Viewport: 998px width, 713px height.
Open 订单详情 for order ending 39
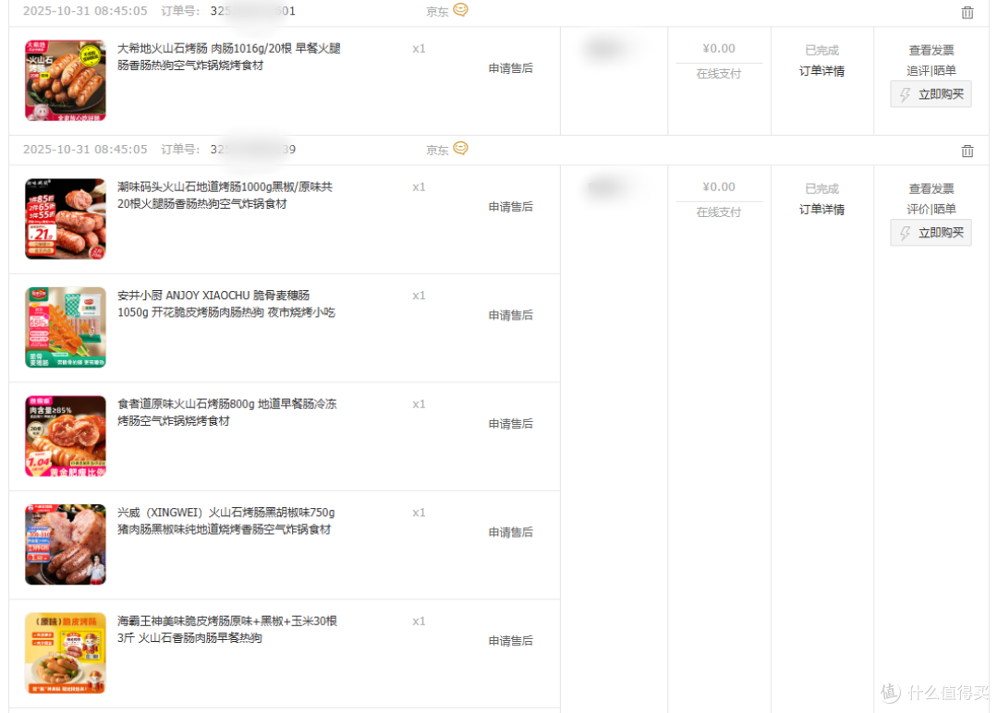822,210
